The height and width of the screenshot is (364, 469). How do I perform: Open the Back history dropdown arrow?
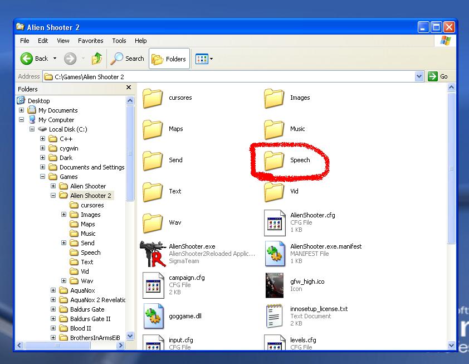coord(55,59)
